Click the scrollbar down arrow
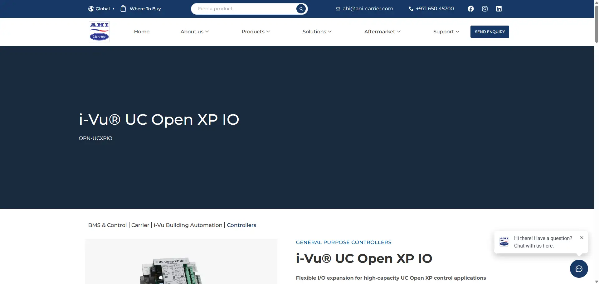The width and height of the screenshot is (599, 284). (597, 282)
